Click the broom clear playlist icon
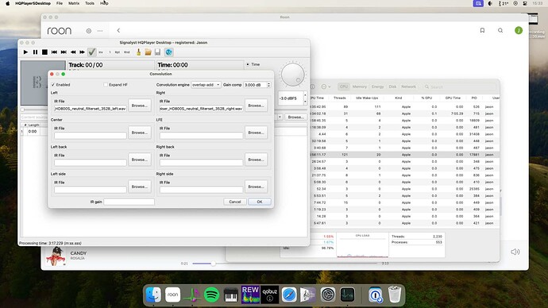The width and height of the screenshot is (548, 308). point(139,52)
